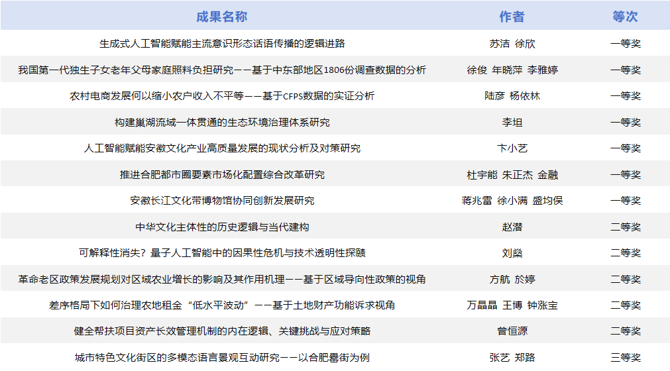Click the 三等奖 cell in 张艺 郑路's row
The height and width of the screenshot is (371, 670).
point(625,358)
